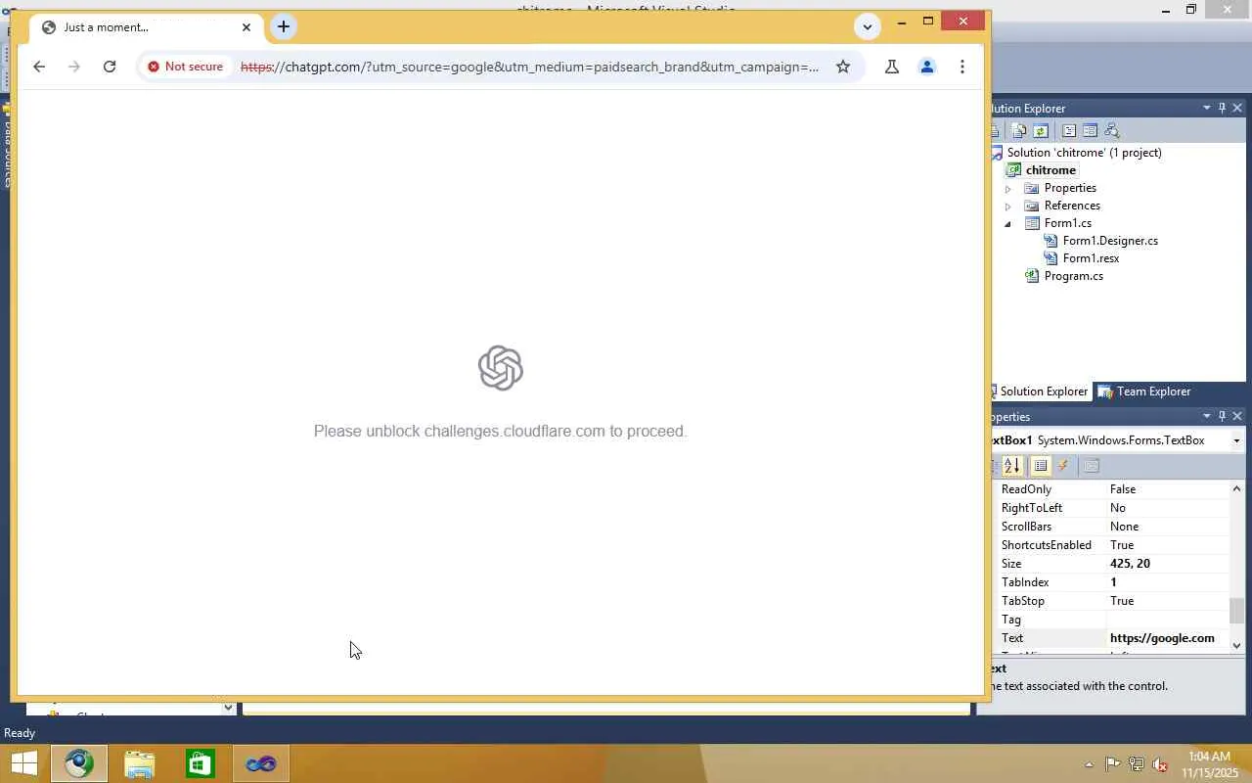Show Events with the lightning icon
The height and width of the screenshot is (783, 1252).
point(1063,466)
